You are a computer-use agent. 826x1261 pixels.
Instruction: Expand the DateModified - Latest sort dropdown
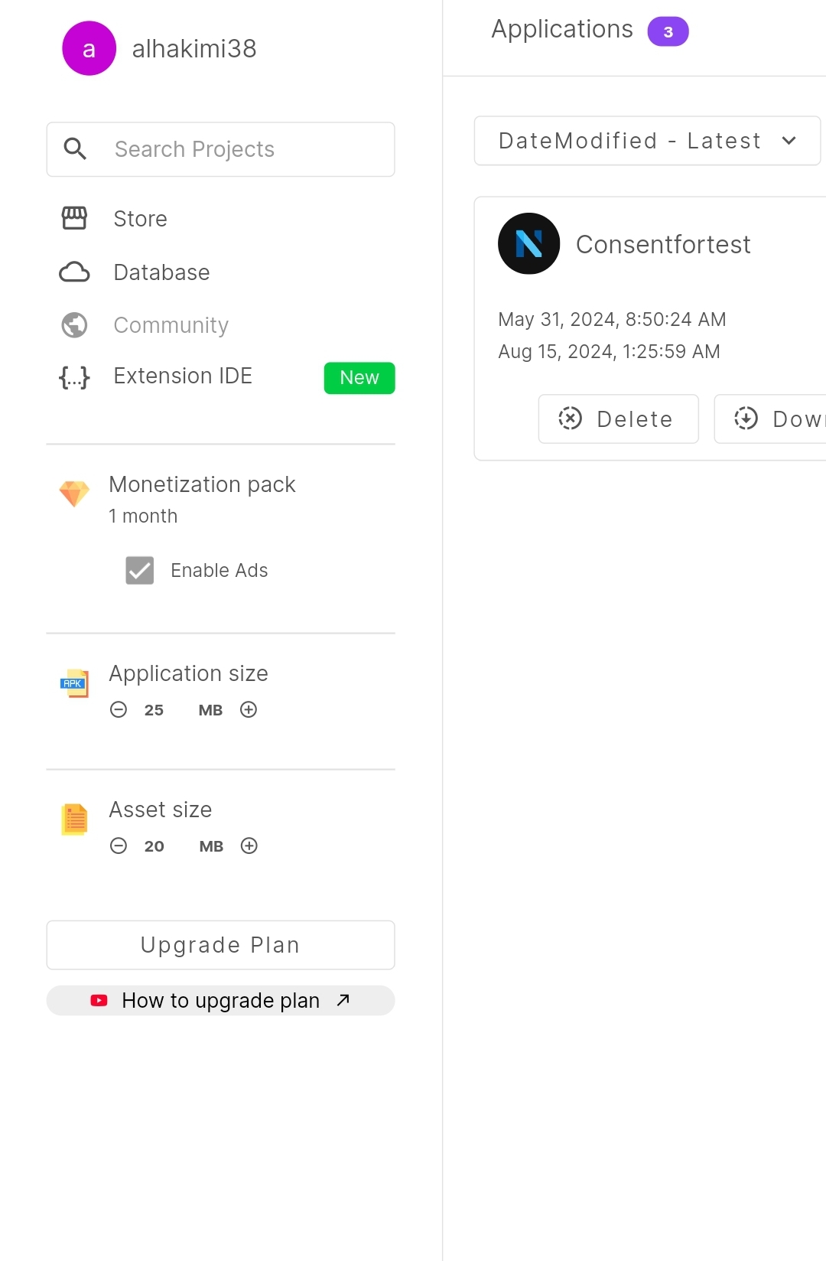(x=647, y=141)
